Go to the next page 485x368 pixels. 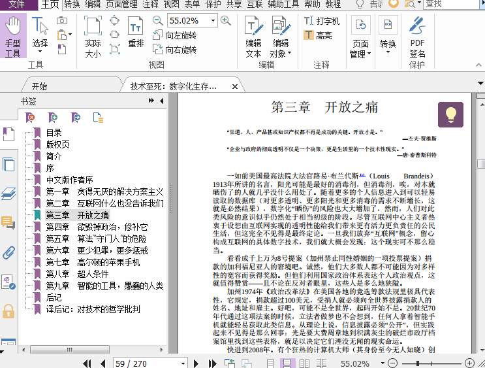coord(196,363)
